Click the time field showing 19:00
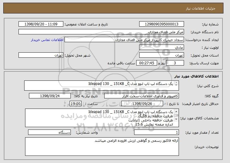Viewport: 230px width, 163px height. [x=76, y=104]
